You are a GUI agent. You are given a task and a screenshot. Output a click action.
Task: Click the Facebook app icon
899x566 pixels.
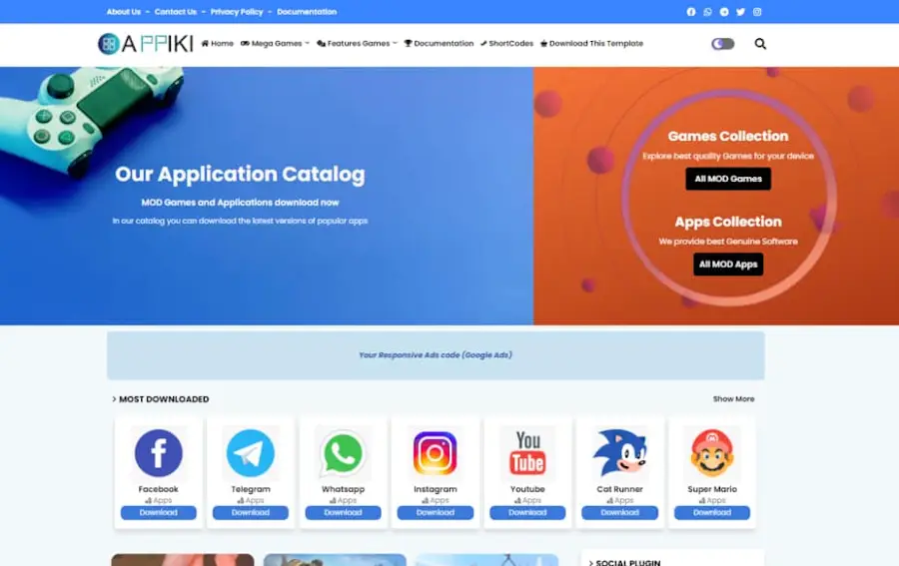coord(158,452)
